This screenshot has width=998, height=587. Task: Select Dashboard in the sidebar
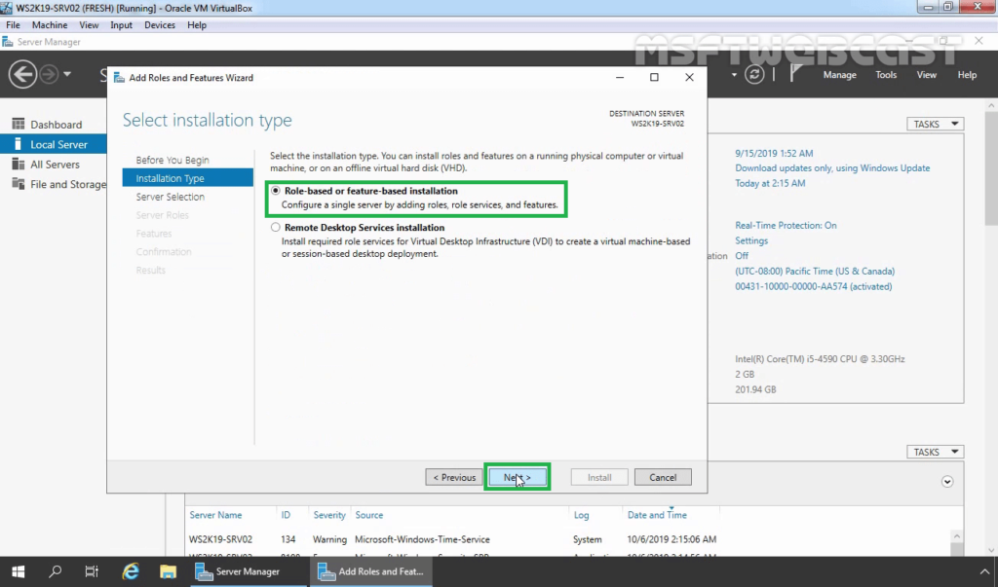[x=56, y=125]
